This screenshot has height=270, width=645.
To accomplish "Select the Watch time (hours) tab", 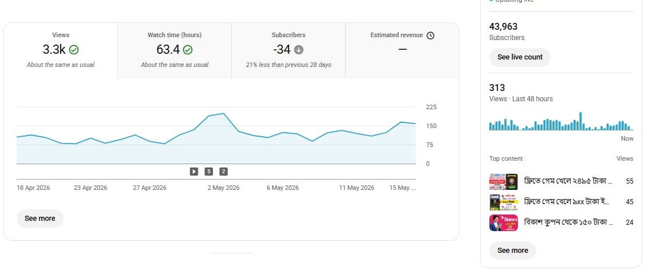I will click(x=175, y=50).
